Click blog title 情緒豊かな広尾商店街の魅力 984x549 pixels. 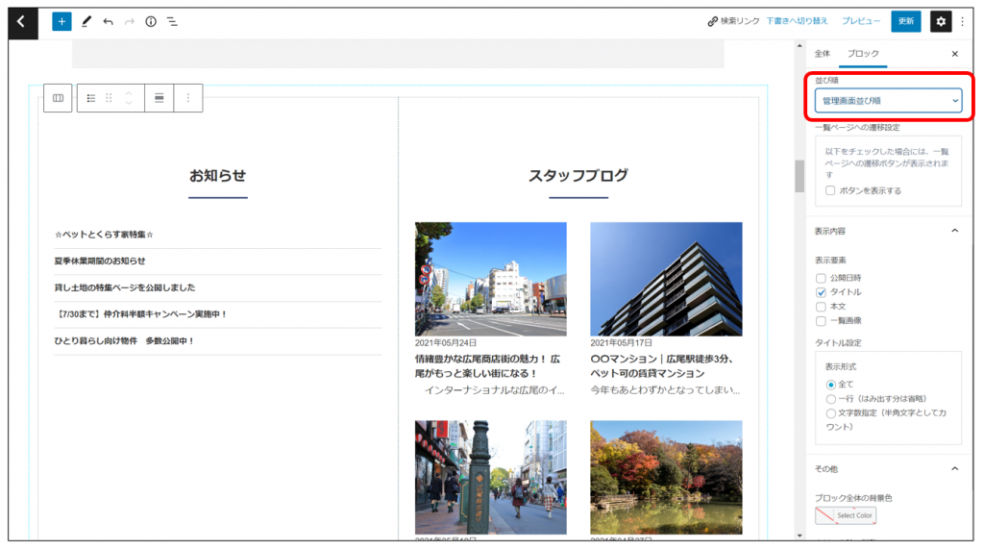[x=487, y=366]
